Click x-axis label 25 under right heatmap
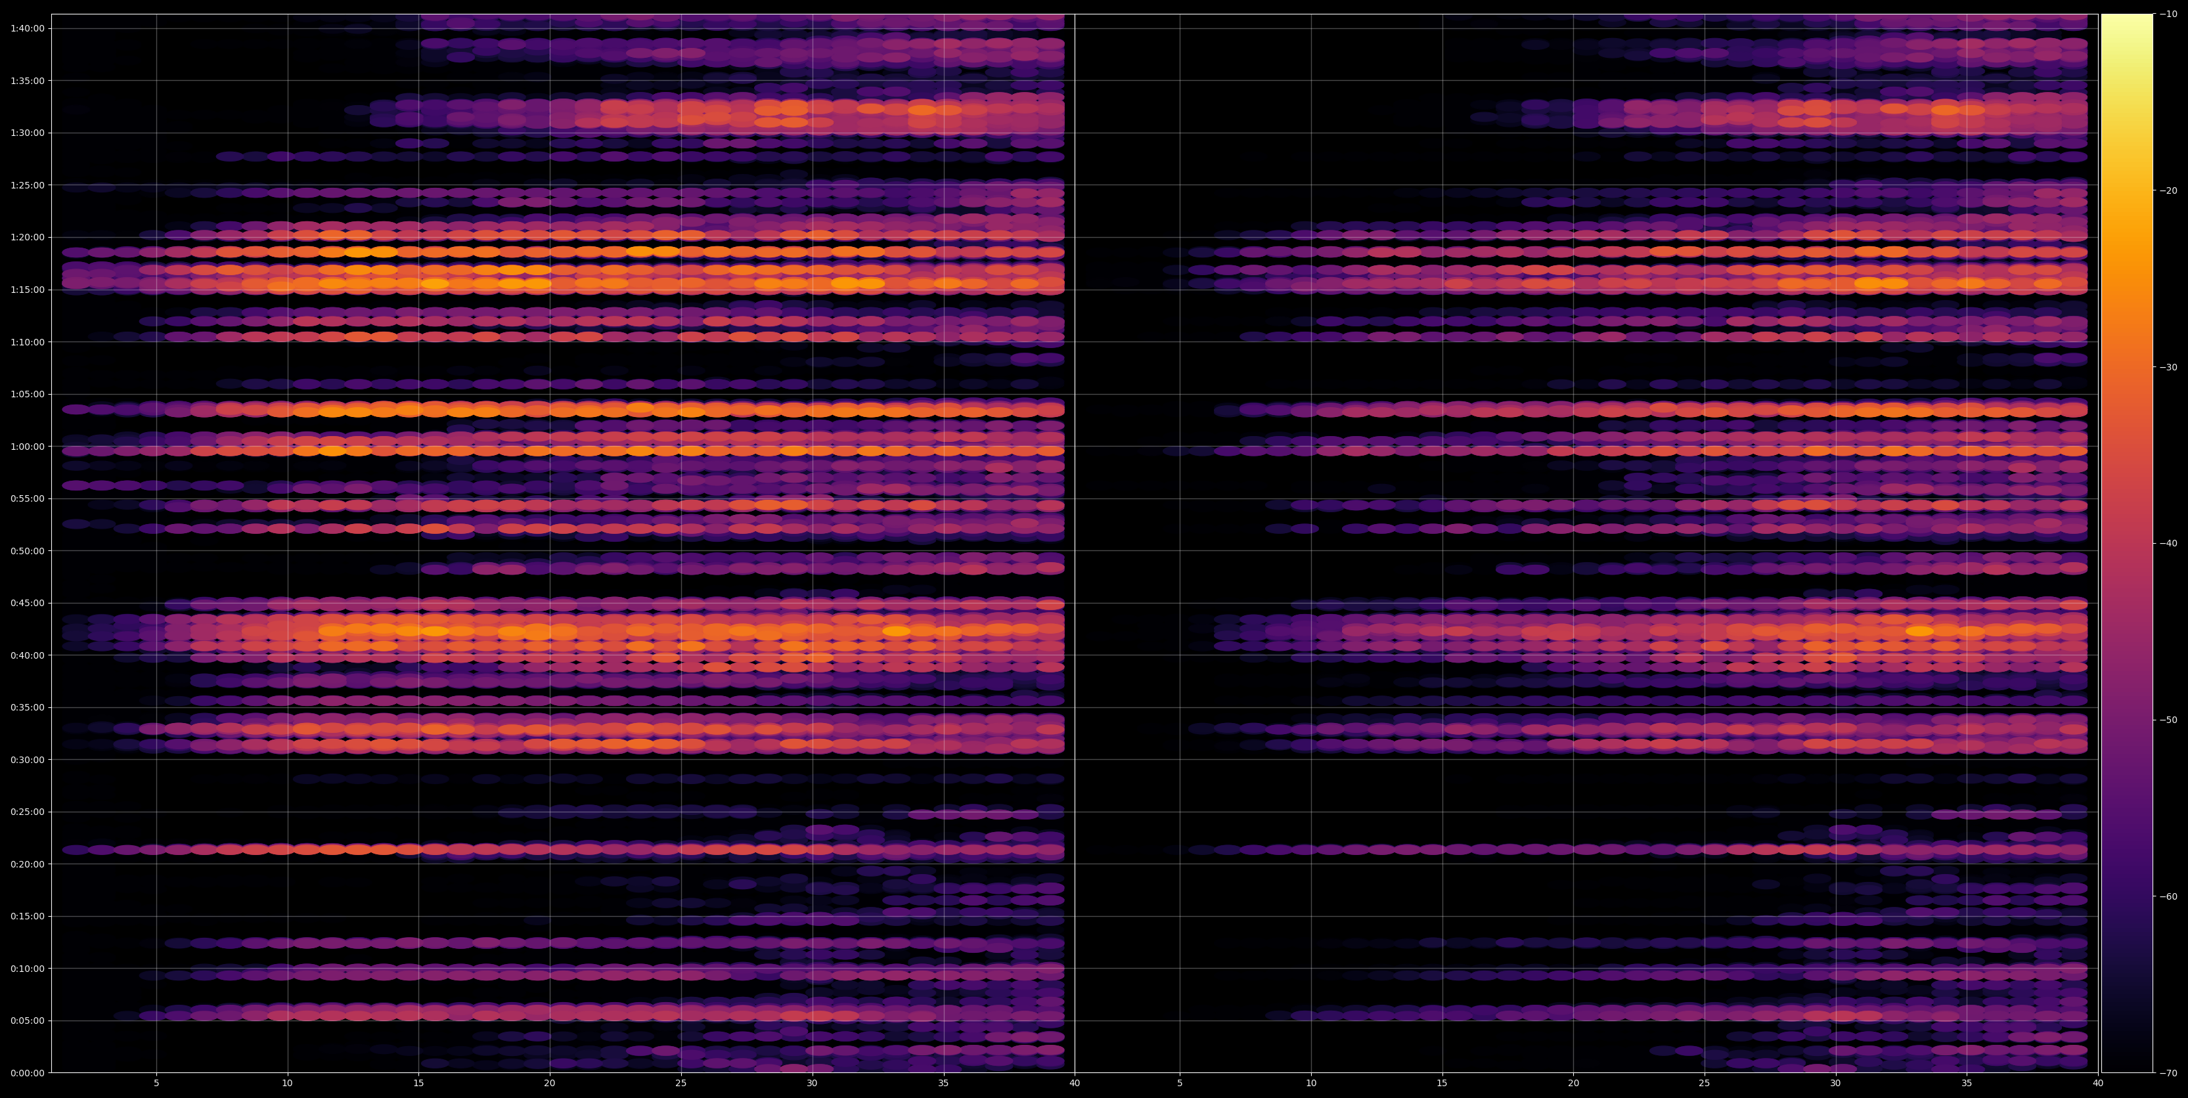The image size is (2188, 1098). 1705,1083
